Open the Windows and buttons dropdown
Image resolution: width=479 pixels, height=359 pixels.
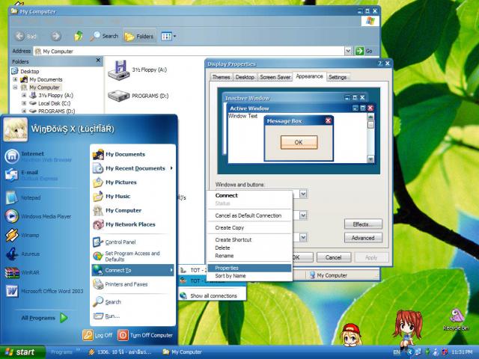click(x=302, y=194)
